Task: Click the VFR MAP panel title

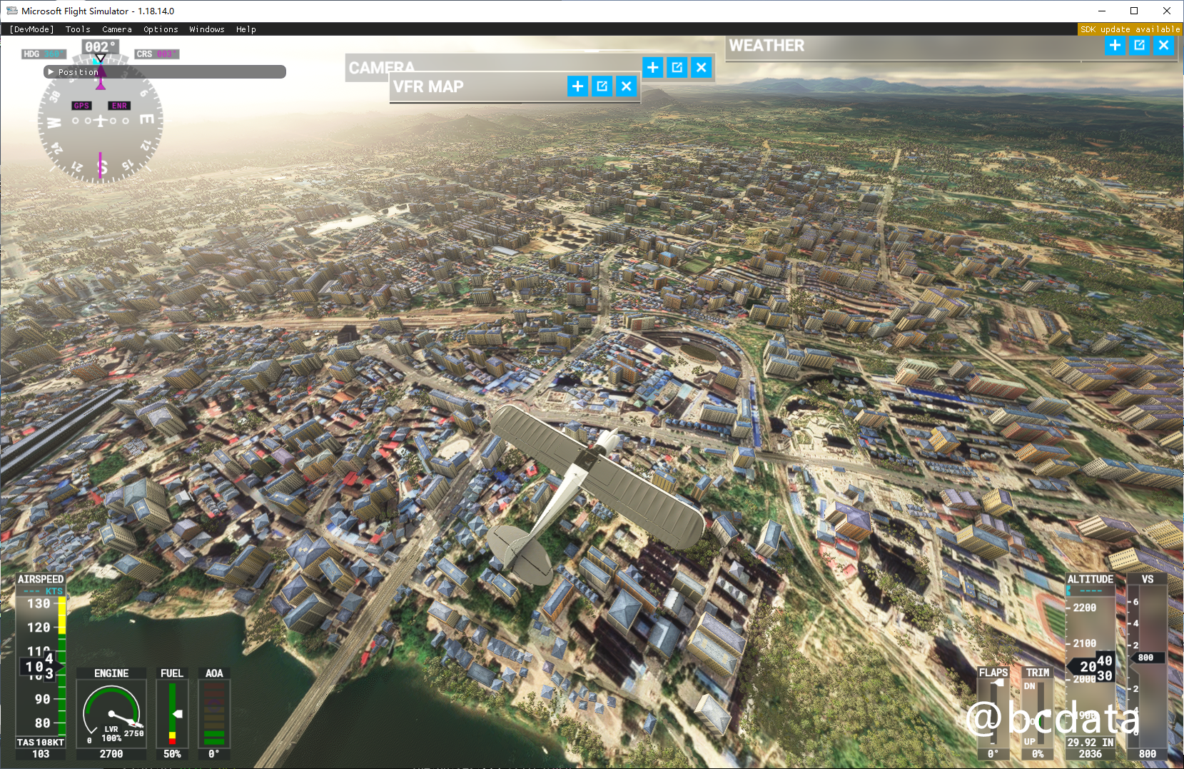Action: pos(428,86)
